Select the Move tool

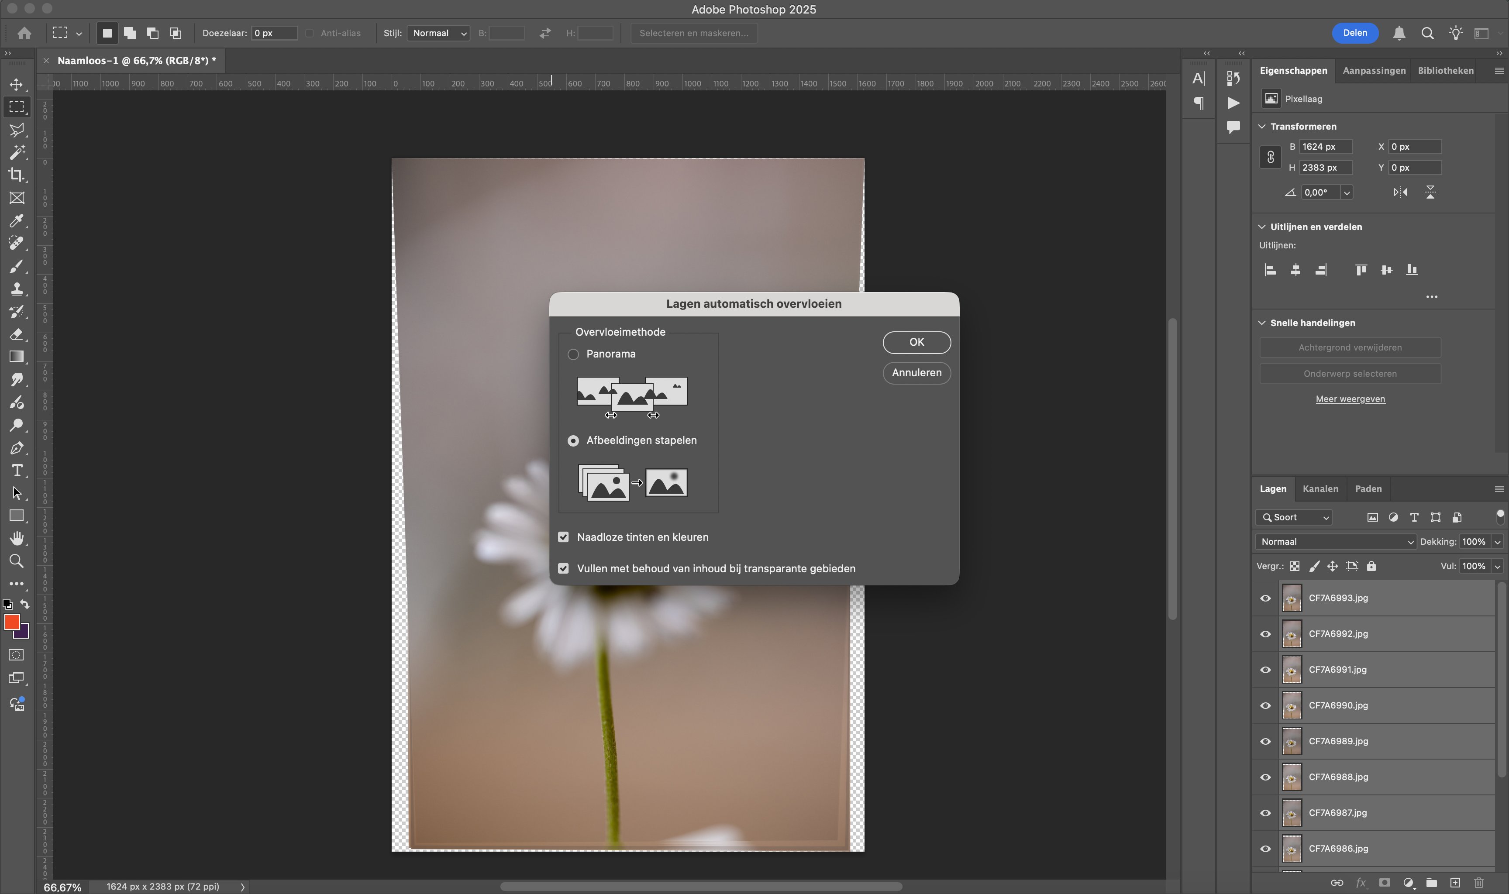(16, 84)
